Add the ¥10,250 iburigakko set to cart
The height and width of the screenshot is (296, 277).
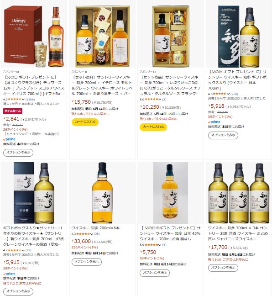153,127
